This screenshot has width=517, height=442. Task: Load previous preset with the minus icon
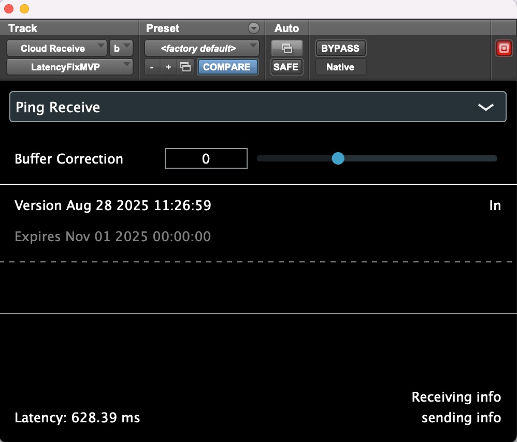coord(152,67)
